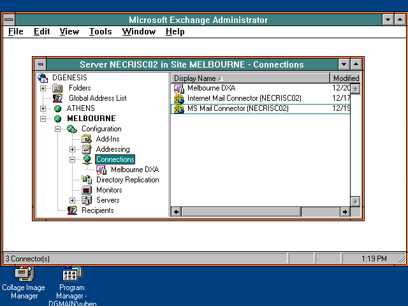The height and width of the screenshot is (306, 408).
Task: Click the Internet Mail Connector icon
Action: pyautogui.click(x=179, y=99)
